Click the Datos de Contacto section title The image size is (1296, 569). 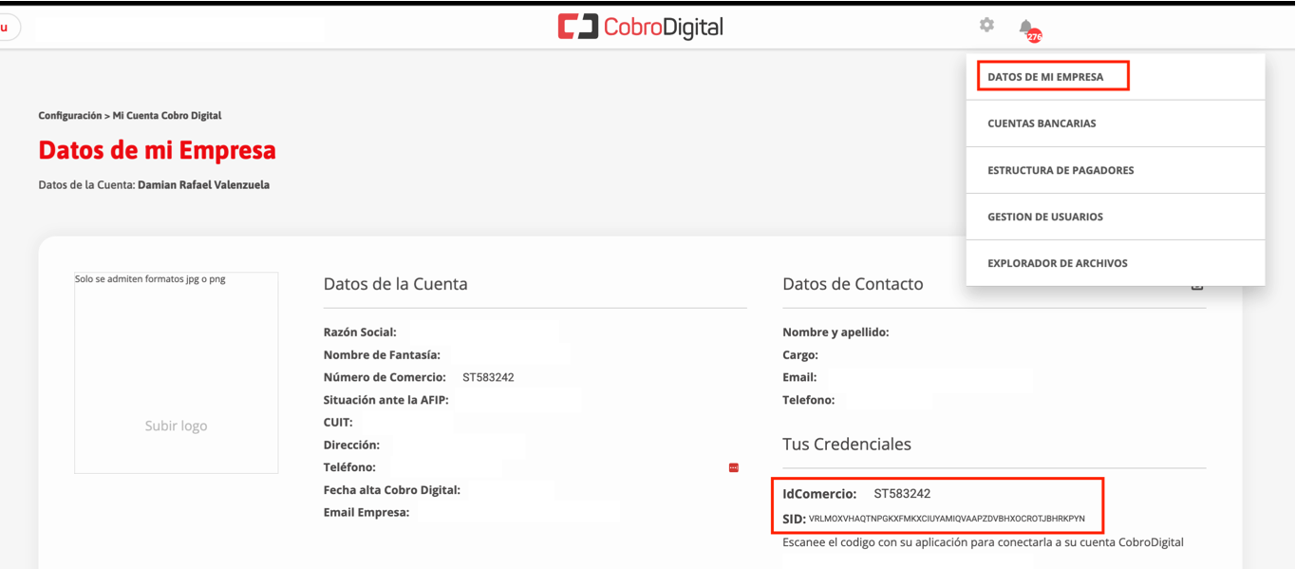(853, 284)
